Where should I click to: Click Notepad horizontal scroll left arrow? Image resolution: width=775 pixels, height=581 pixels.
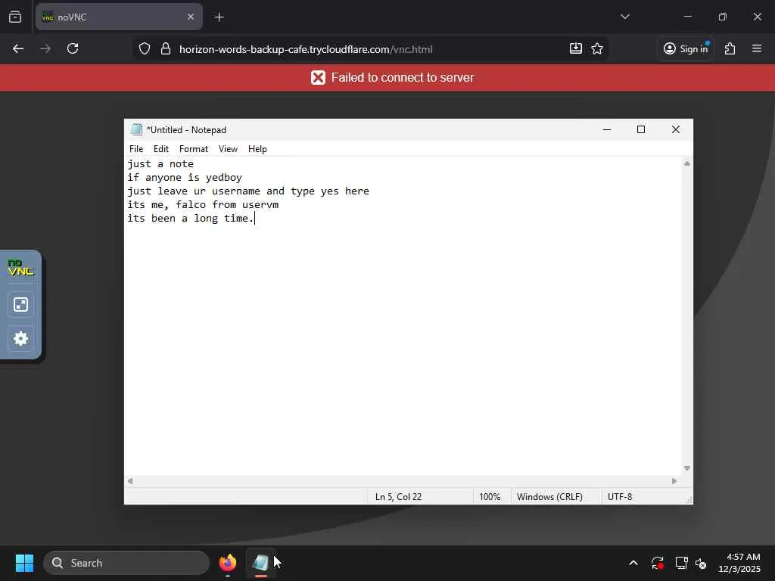[x=130, y=481]
